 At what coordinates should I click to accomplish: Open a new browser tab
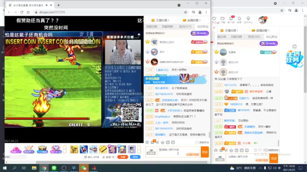tap(59, 5)
